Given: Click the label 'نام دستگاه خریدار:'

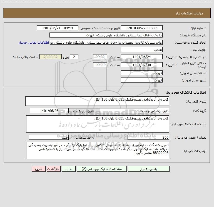Looking at the screenshot, I should [193, 36].
